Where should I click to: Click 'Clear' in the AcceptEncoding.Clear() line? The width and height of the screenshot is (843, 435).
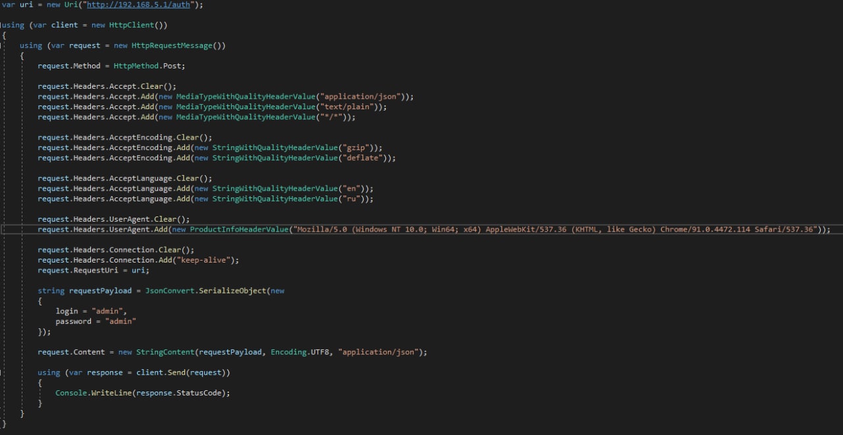coord(188,138)
